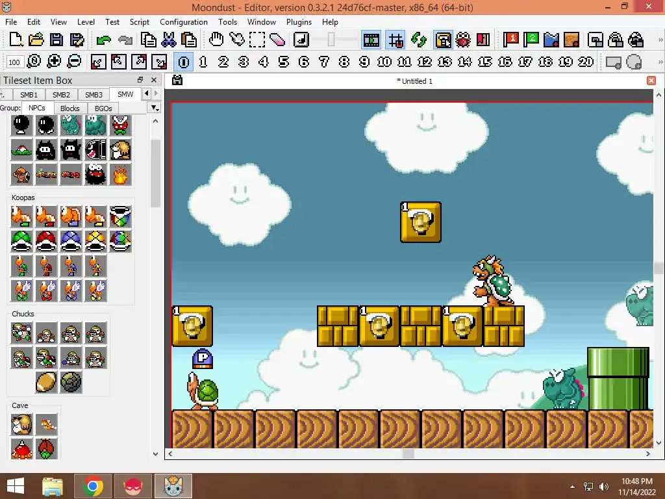Open a file with folder icon
Viewport: 665px width, 499px height.
(x=36, y=40)
